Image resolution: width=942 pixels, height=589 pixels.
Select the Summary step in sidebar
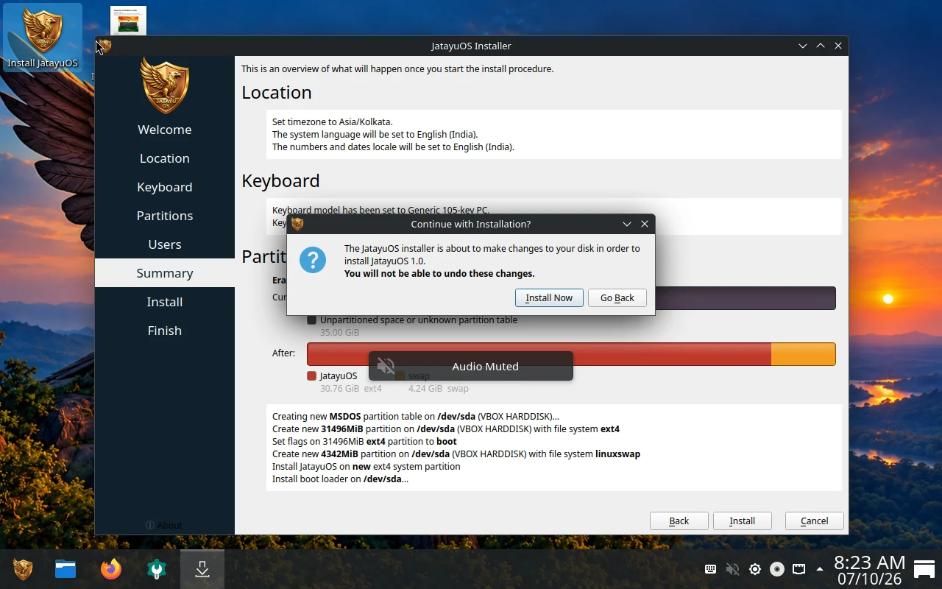[165, 273]
